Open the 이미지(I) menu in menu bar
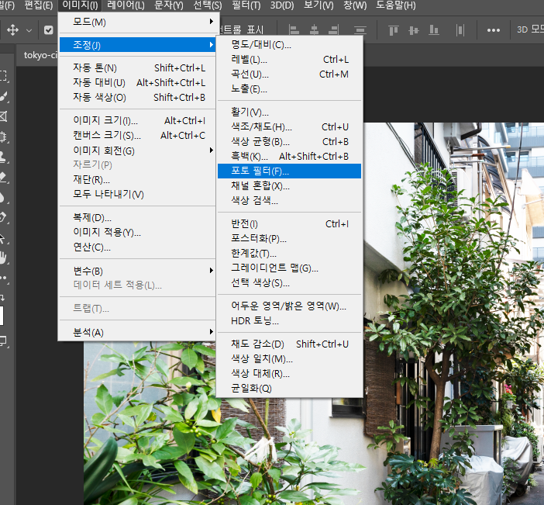Viewport: 544px width, 505px height. (80, 5)
